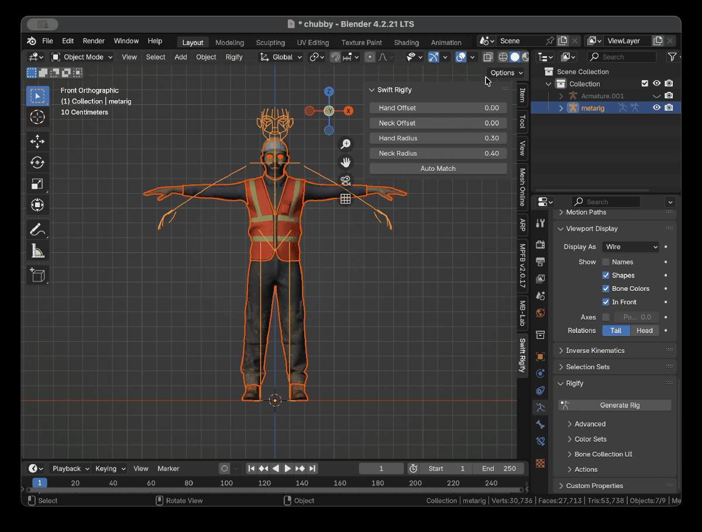
Task: Open the Tool properties tab icon
Action: pos(541,222)
